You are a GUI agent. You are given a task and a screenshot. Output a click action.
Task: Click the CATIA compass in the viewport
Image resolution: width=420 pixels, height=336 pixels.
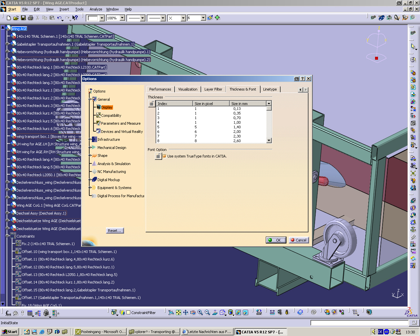pos(376,45)
